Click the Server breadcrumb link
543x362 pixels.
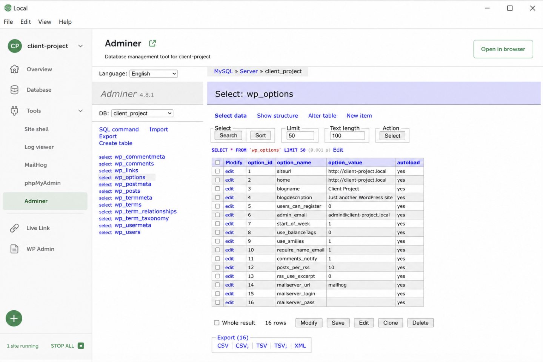(249, 71)
